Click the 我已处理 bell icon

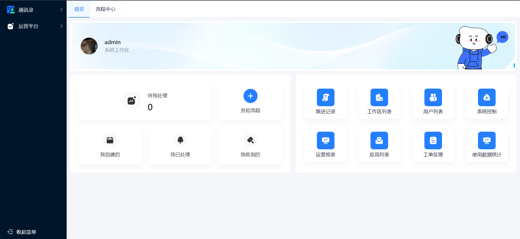click(x=180, y=140)
